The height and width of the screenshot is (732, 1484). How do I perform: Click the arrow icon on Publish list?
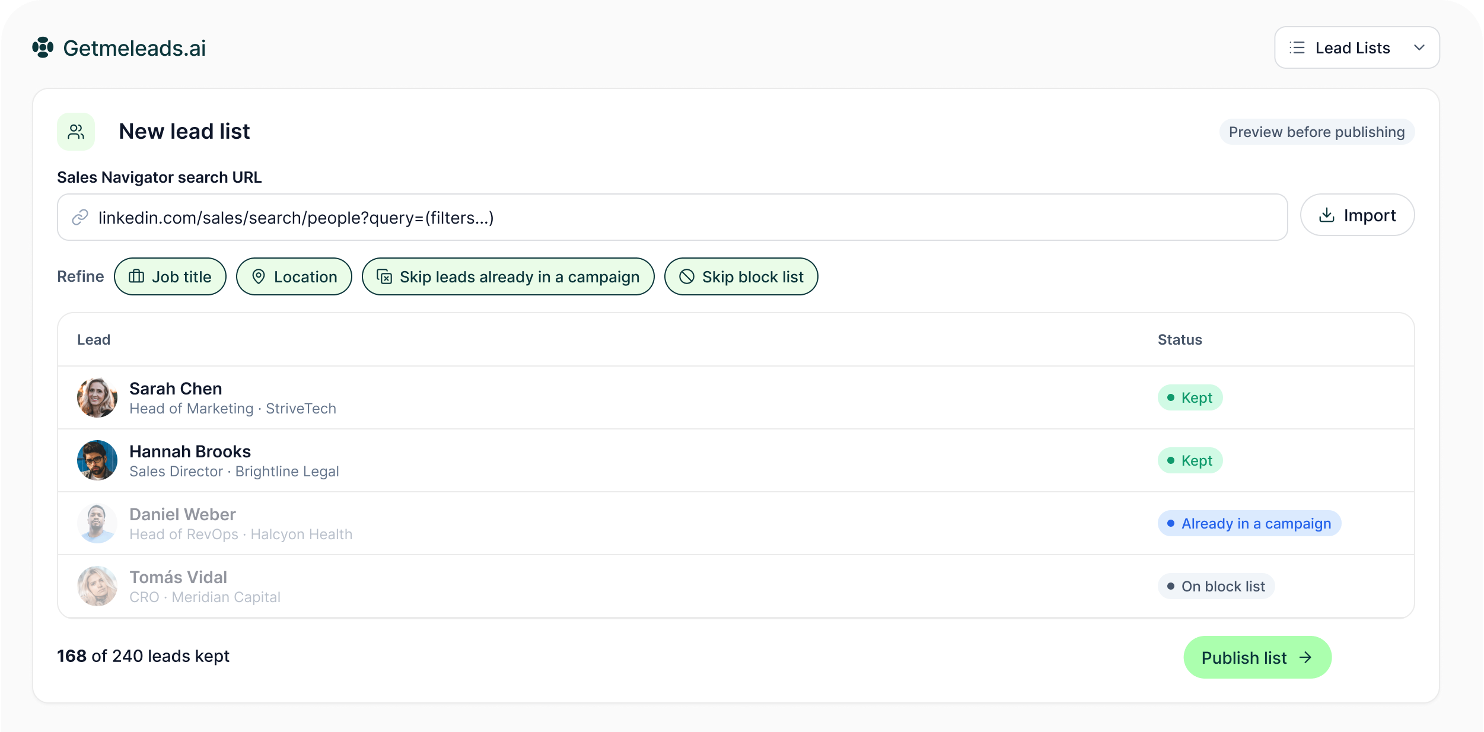1305,657
